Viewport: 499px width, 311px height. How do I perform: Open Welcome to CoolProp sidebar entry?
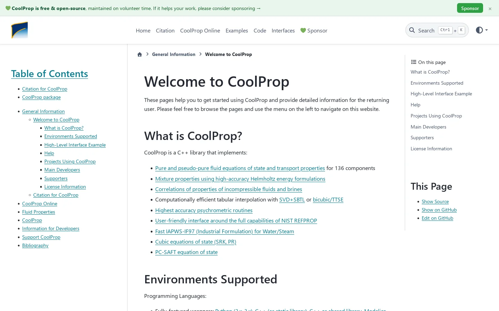coord(56,120)
